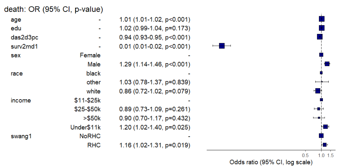Viewport: 337px width, 167px height.
Task: Click the '$25-$50k' income level label
Action: tap(88, 109)
